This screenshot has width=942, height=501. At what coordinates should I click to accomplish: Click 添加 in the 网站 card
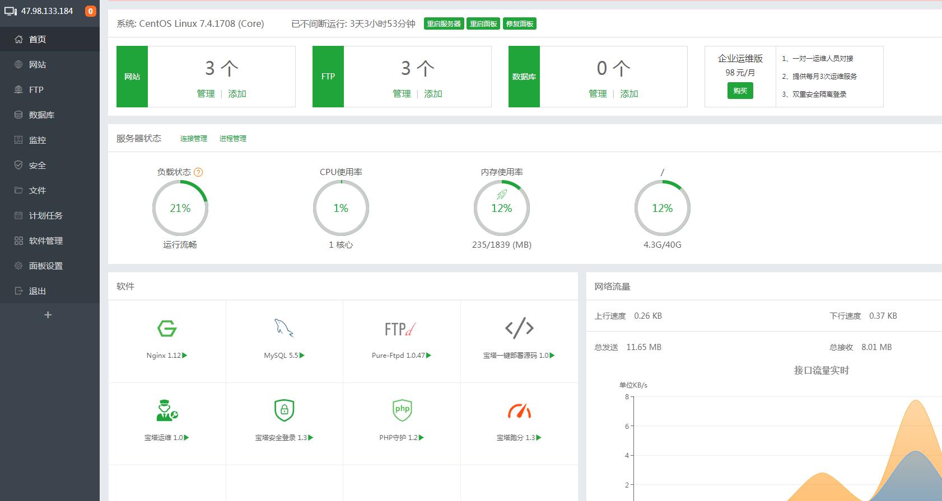237,94
